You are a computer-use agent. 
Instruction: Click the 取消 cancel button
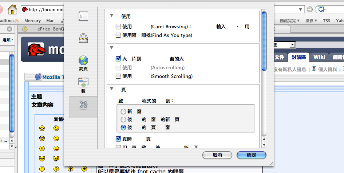pos(217,155)
